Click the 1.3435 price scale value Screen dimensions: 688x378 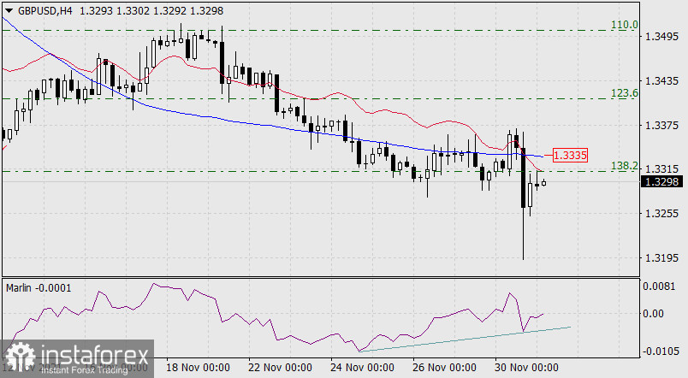663,80
